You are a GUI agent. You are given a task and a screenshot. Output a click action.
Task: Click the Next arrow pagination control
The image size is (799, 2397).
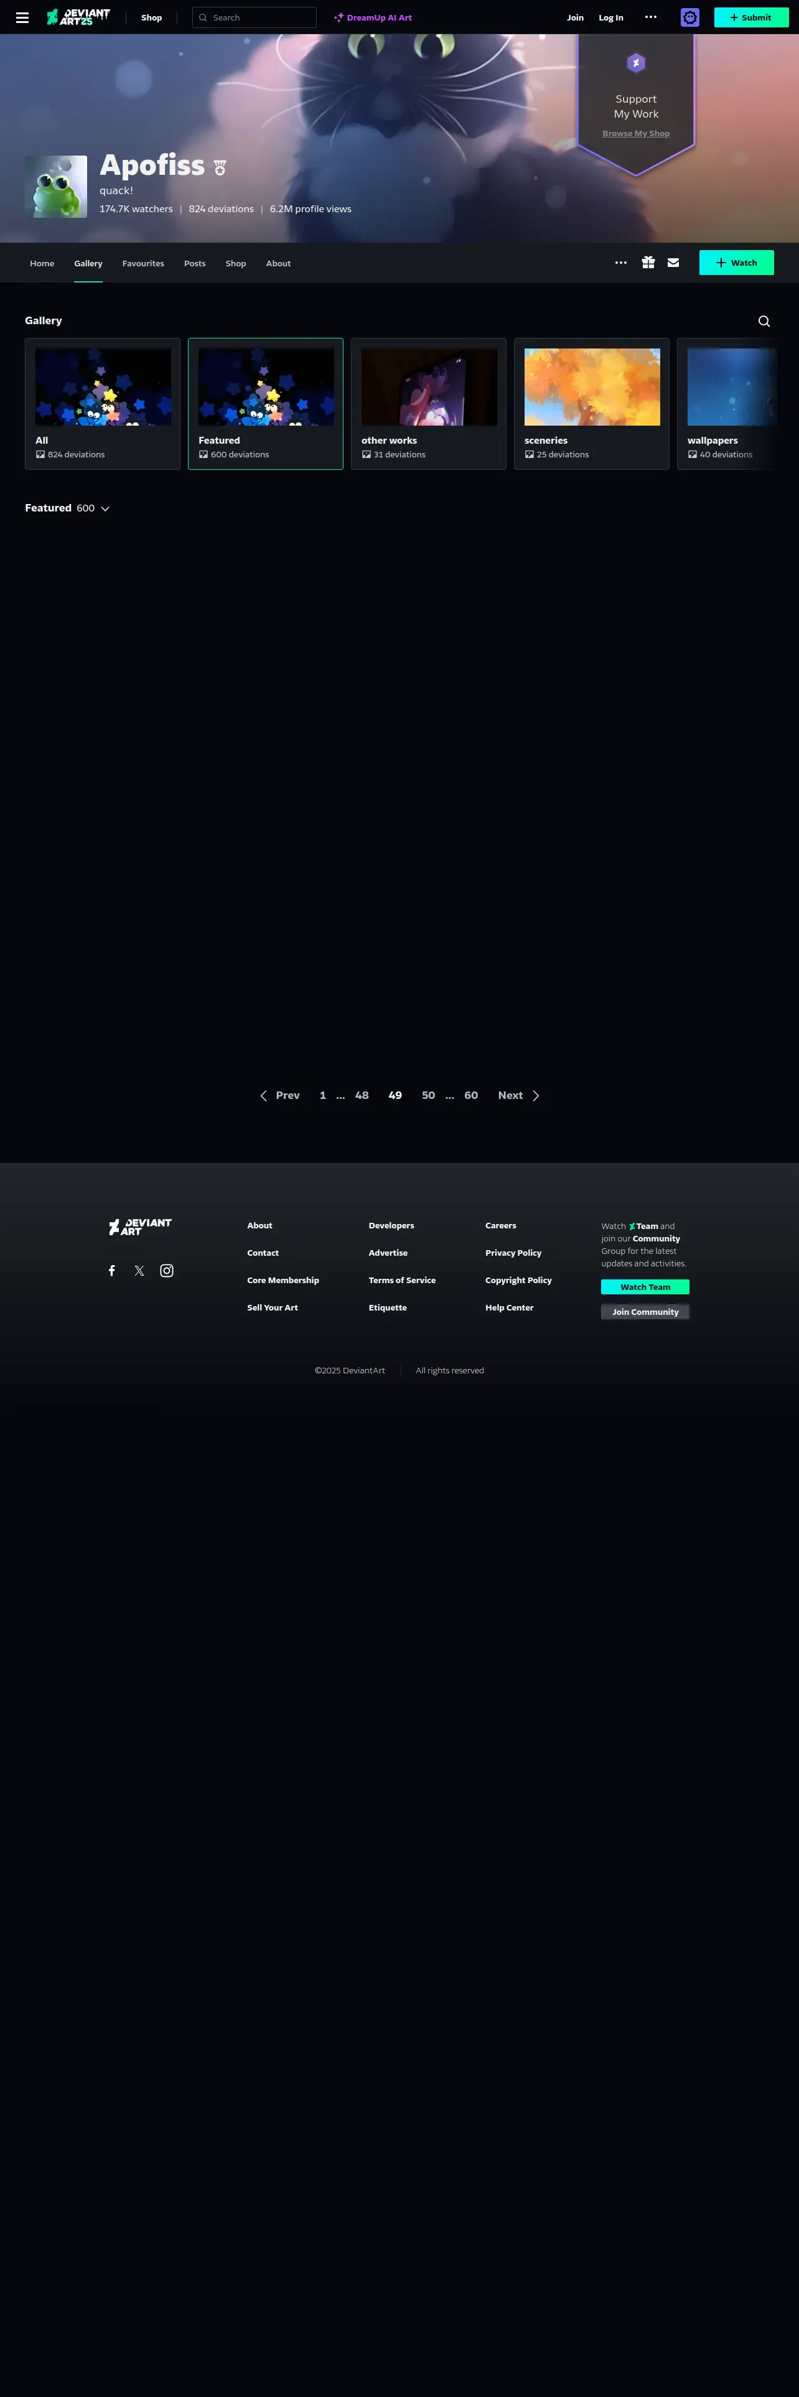point(519,1095)
